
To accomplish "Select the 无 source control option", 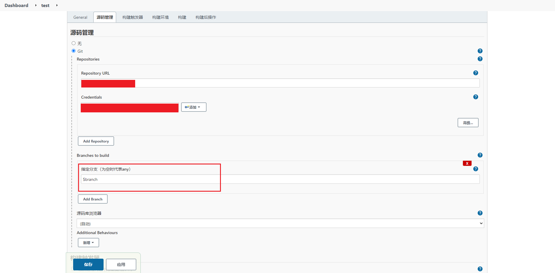I will tap(73, 43).
